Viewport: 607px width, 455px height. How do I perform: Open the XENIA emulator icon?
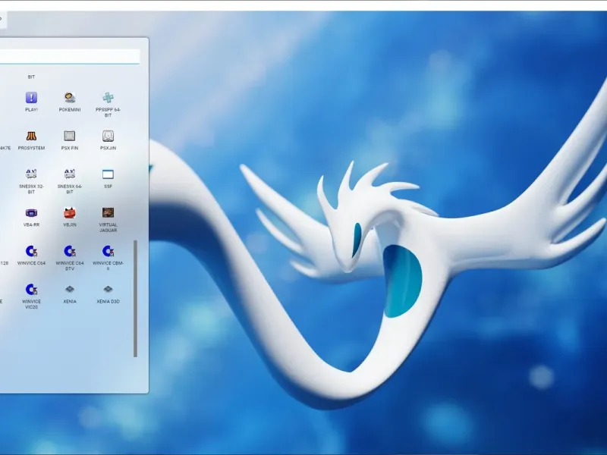click(70, 289)
